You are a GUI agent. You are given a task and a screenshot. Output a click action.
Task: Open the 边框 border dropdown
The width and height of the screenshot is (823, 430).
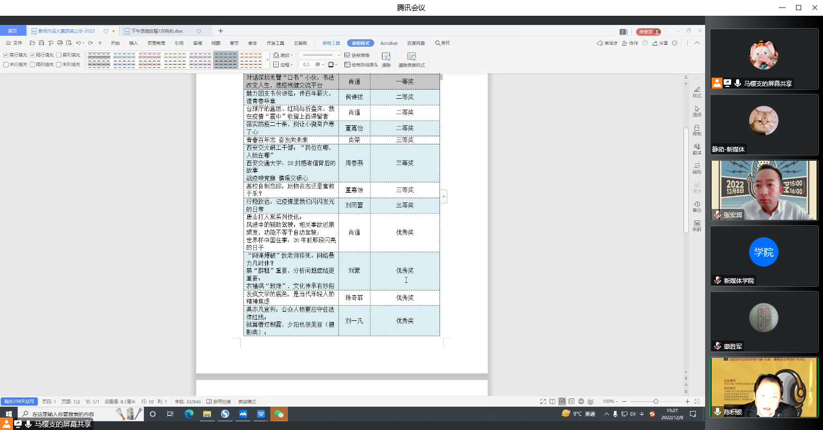click(x=283, y=65)
